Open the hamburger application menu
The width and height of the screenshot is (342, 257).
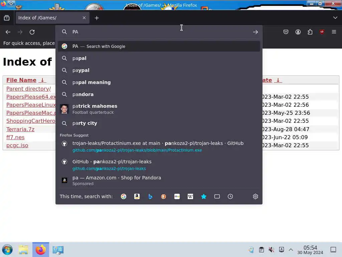[334, 32]
